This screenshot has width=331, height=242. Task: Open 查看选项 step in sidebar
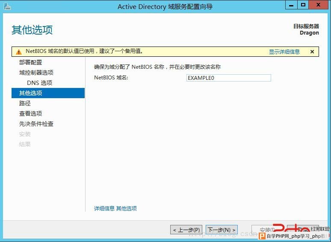31,114
